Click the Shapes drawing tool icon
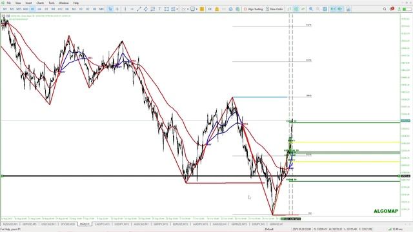 [166, 9]
